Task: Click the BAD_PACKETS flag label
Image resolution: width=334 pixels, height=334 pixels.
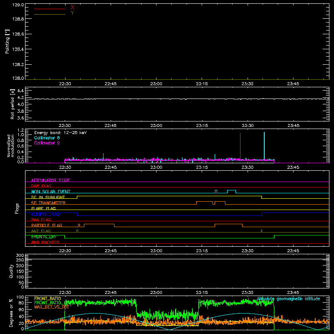Action: 46,242
